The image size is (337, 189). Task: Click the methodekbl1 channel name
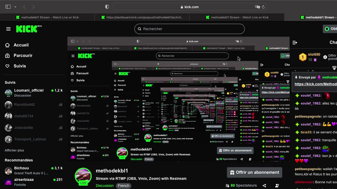tap(112, 171)
